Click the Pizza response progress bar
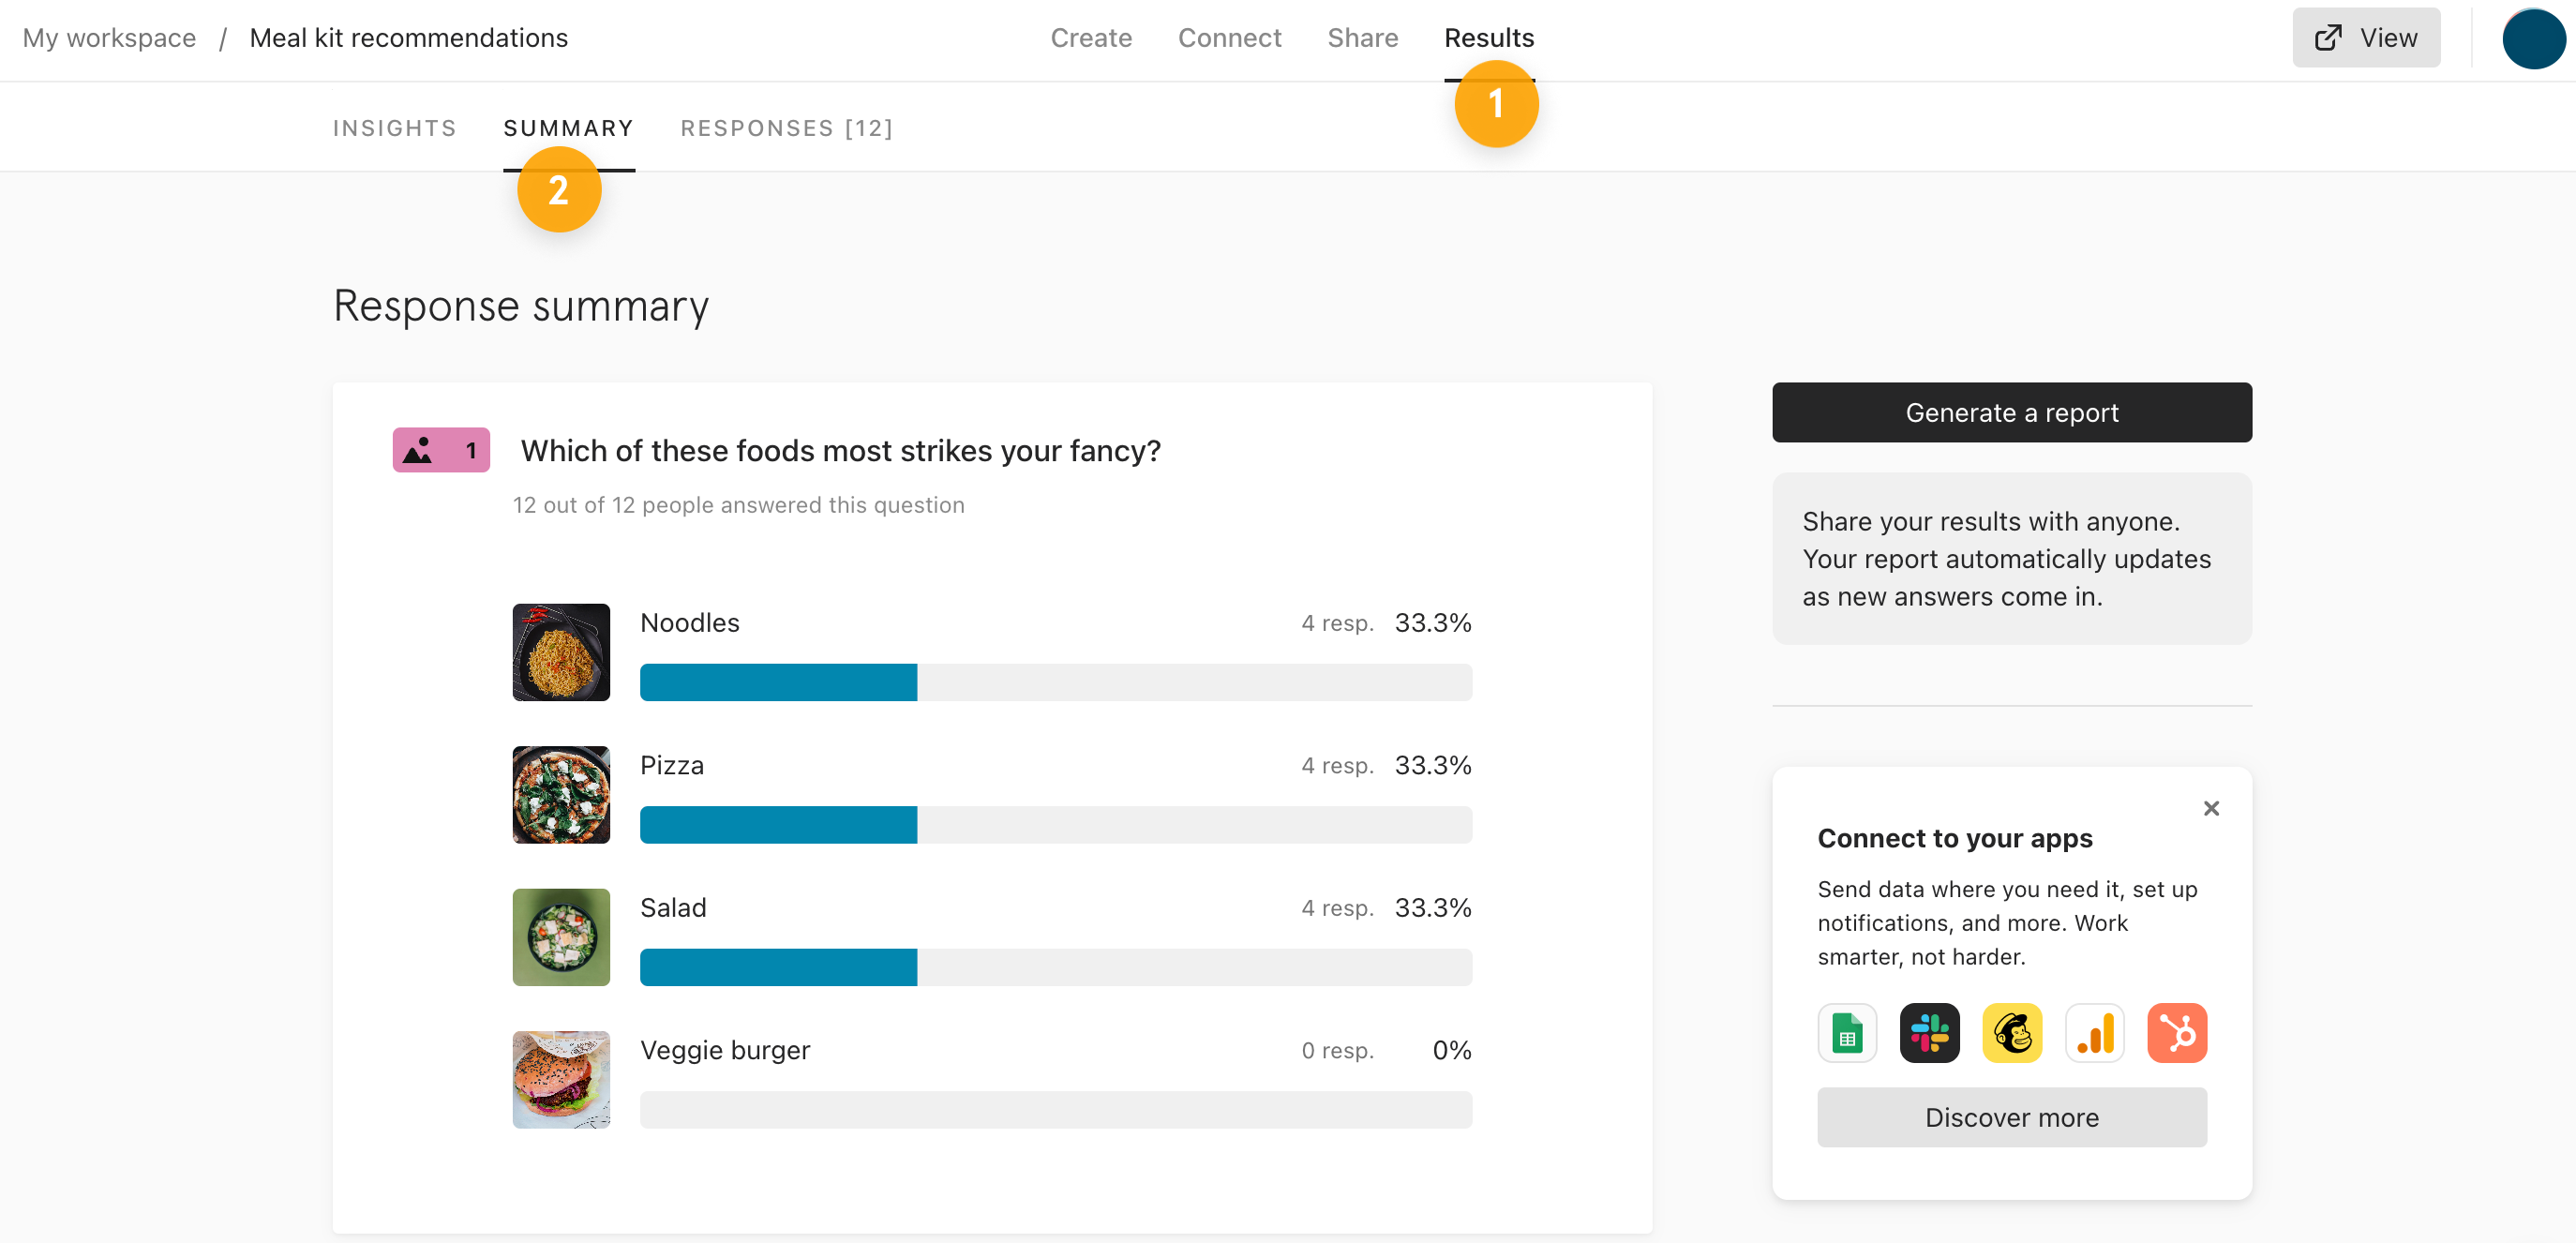The height and width of the screenshot is (1243, 2576). click(1056, 825)
